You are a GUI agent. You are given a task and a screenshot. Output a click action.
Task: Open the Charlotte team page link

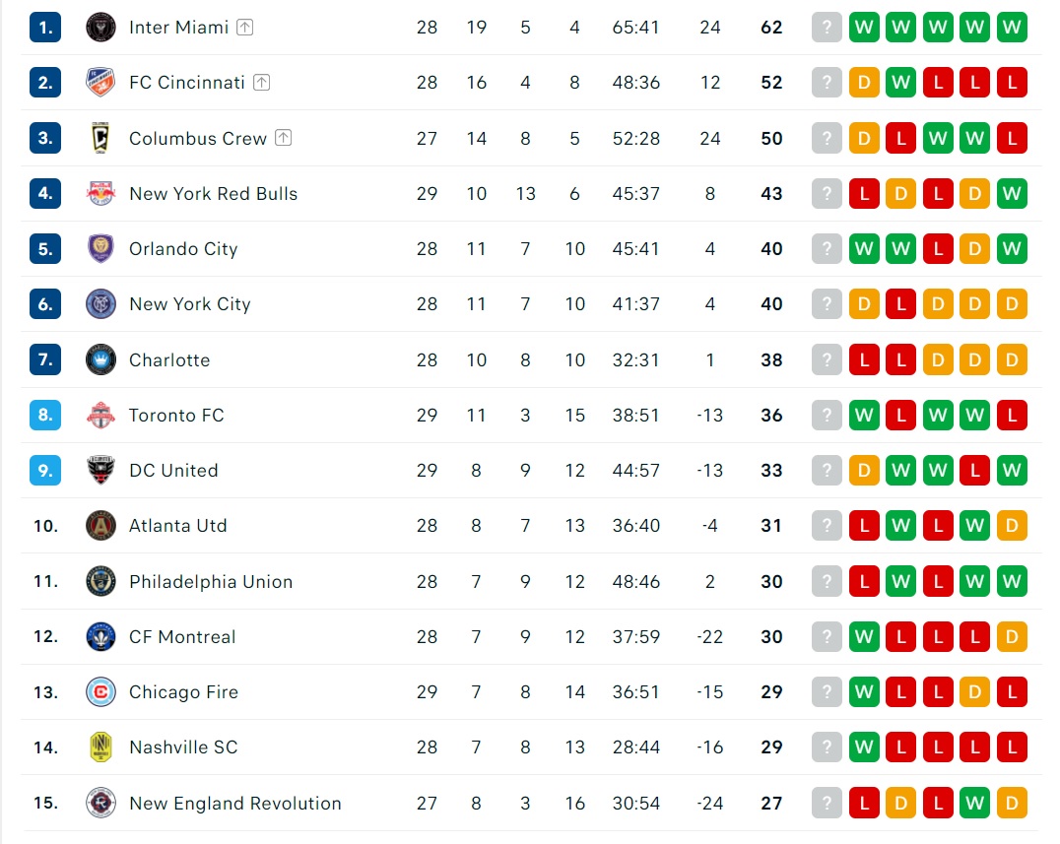(169, 359)
